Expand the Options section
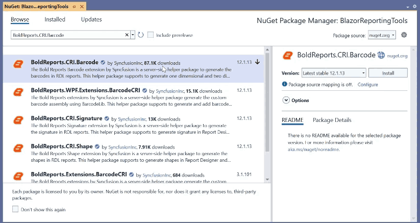The height and width of the screenshot is (223, 420). pos(286,101)
